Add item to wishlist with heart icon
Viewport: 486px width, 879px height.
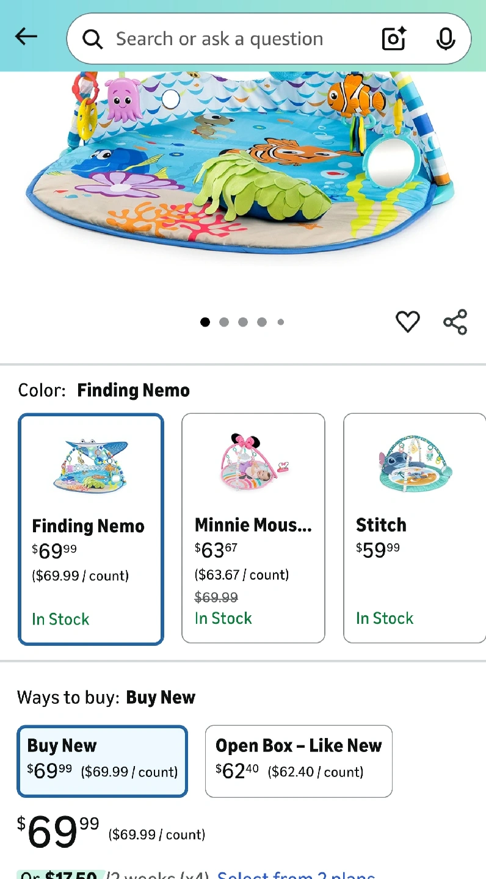click(x=407, y=322)
